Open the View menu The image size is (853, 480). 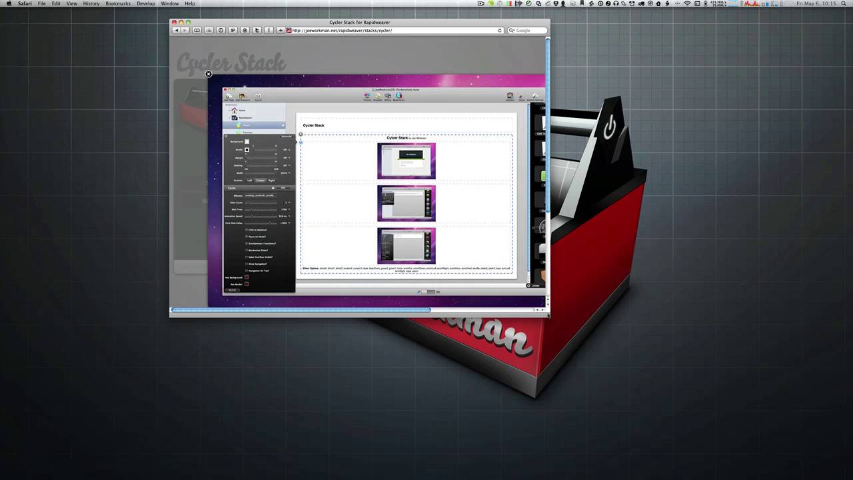[71, 4]
